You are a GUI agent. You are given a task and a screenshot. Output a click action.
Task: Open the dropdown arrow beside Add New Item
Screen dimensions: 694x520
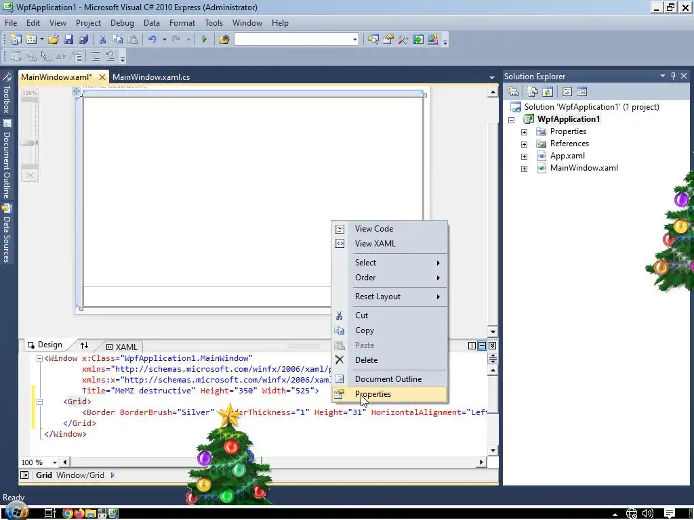(41, 40)
